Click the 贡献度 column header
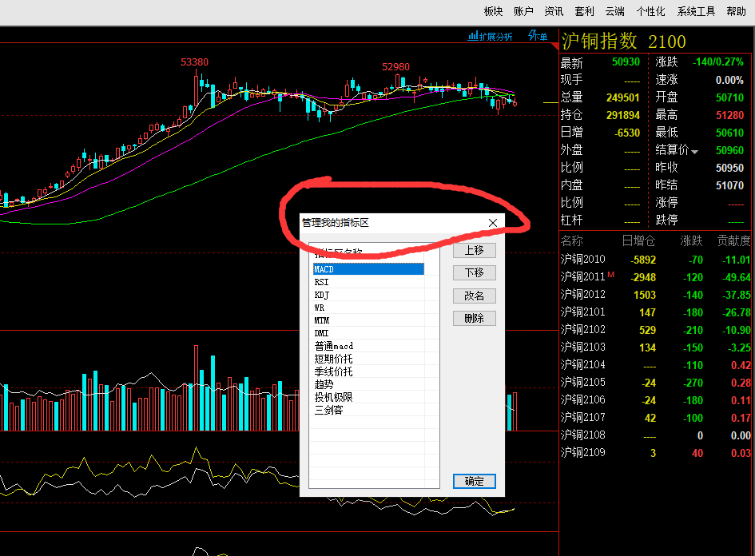755x556 pixels. 733,240
